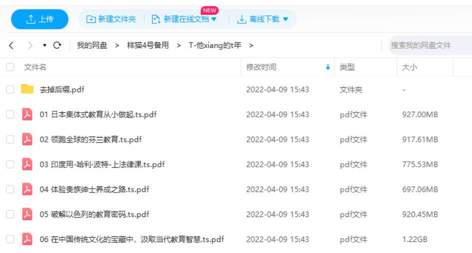
Task: Click the 上传 upload button
Action: (x=40, y=19)
